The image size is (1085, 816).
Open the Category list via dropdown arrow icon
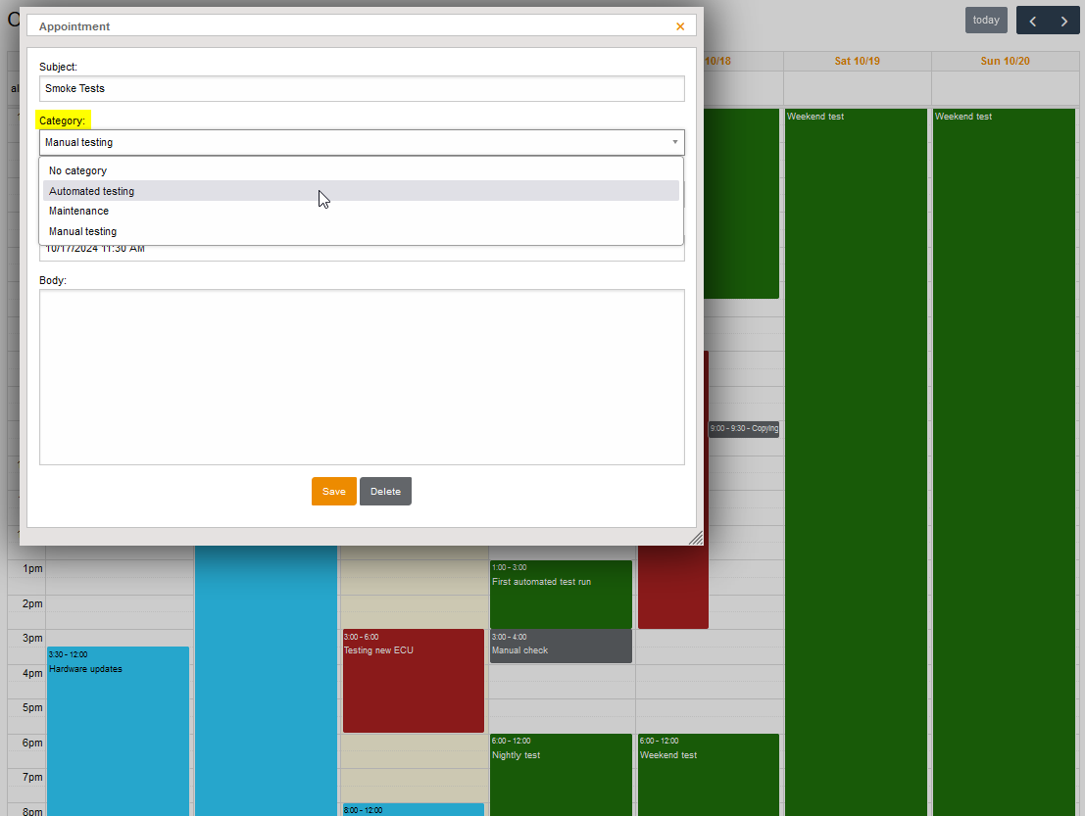(x=674, y=142)
